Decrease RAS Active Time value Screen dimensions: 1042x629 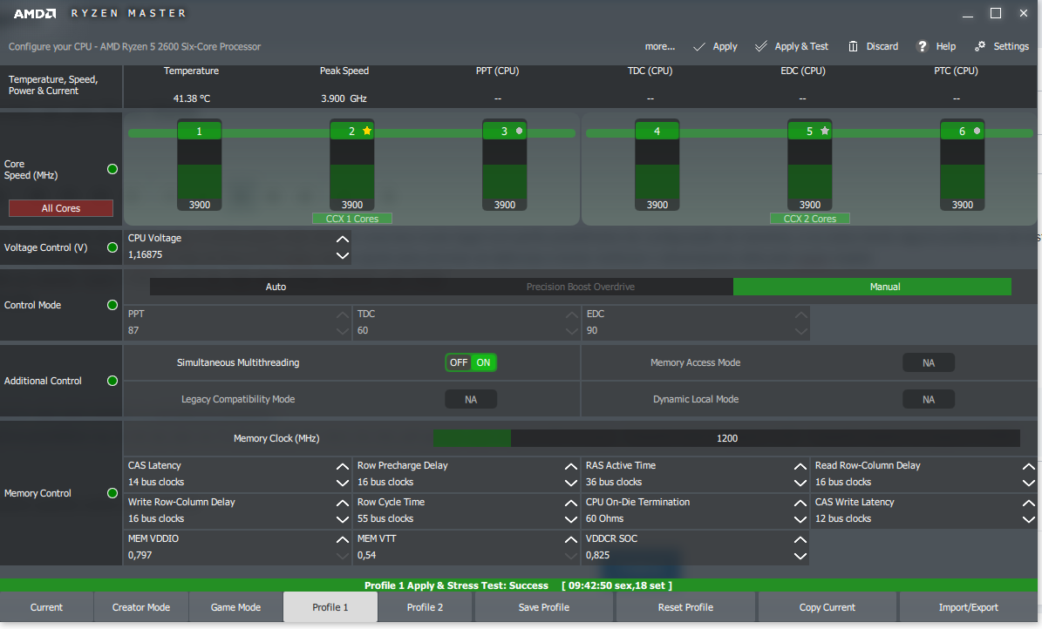click(800, 483)
